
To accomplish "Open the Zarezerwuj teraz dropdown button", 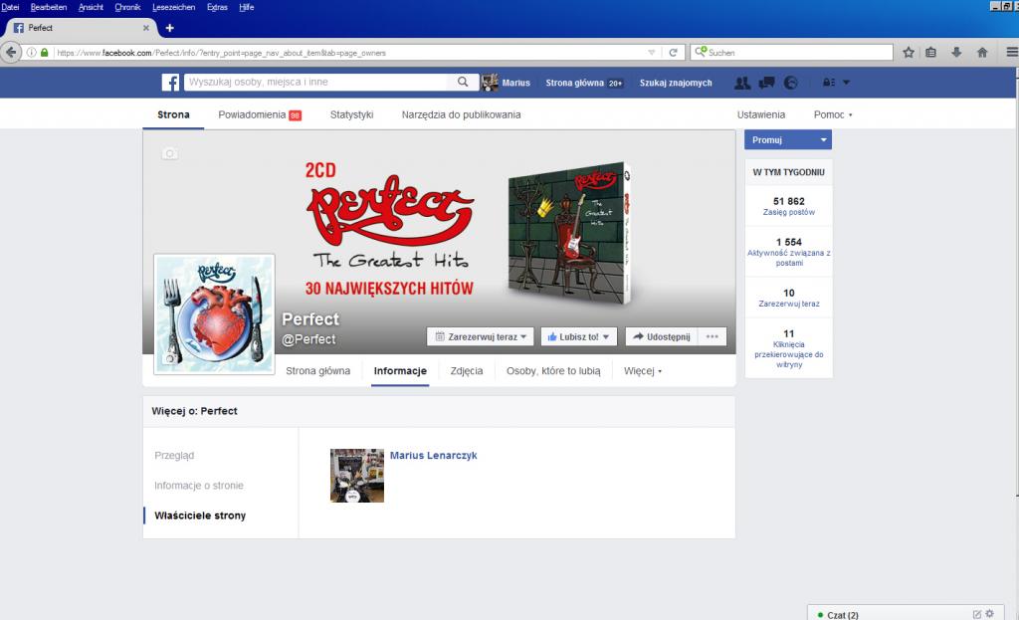I will (x=481, y=336).
